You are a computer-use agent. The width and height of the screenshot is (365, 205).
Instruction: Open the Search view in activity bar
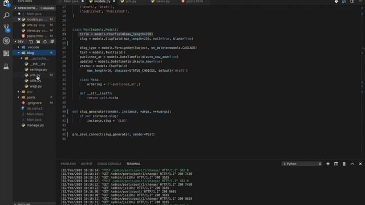(x=6, y=15)
